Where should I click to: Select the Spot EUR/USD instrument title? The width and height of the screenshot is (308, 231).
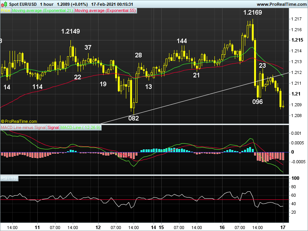(x=23, y=4)
